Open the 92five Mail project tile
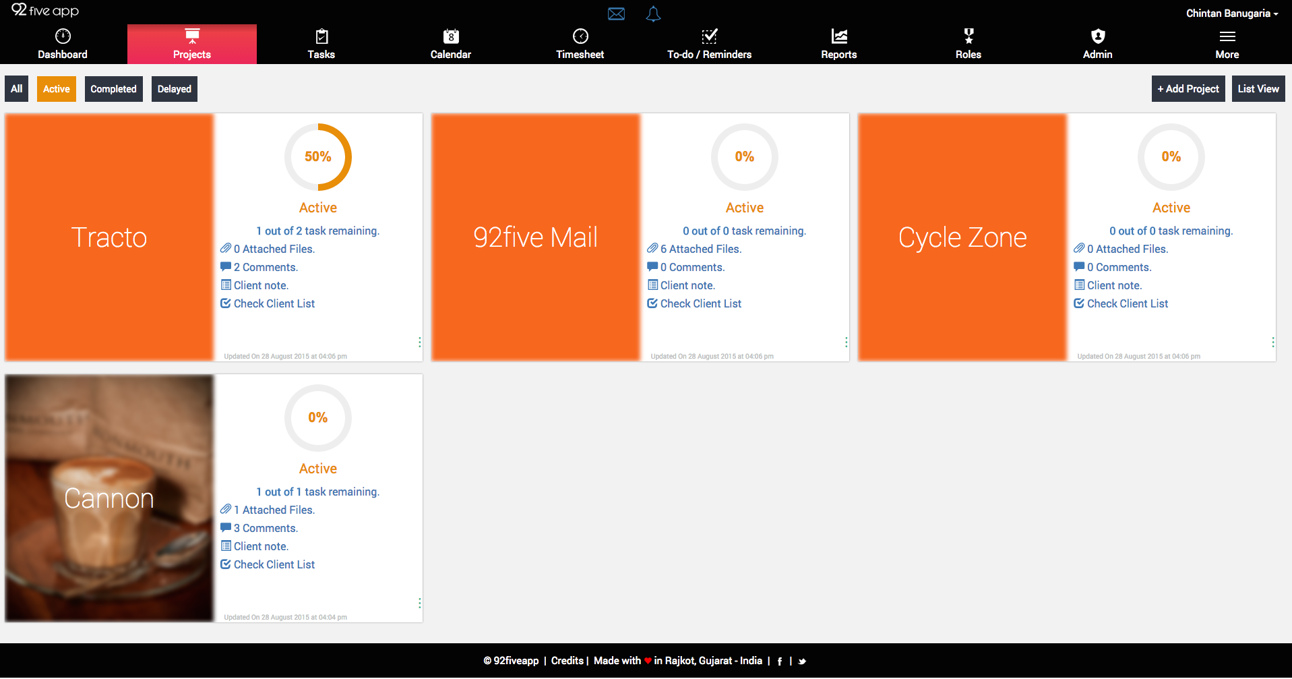Screen dimensions: 1292x679 pos(536,237)
